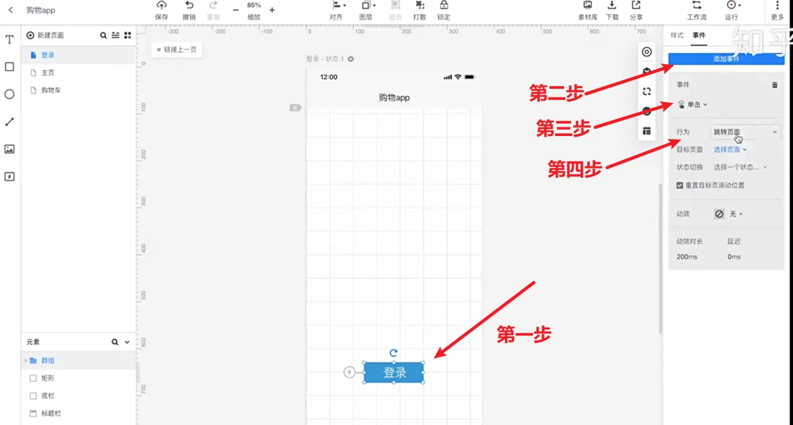Click the 组合 group icon
This screenshot has height=425, width=793.
click(x=395, y=11)
